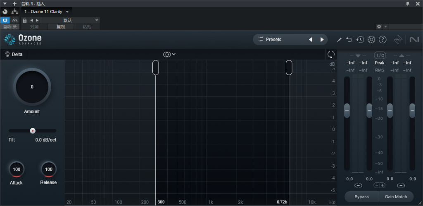The height and width of the screenshot is (206, 423).
Task: Click the plus gain step button
Action: click(383, 185)
